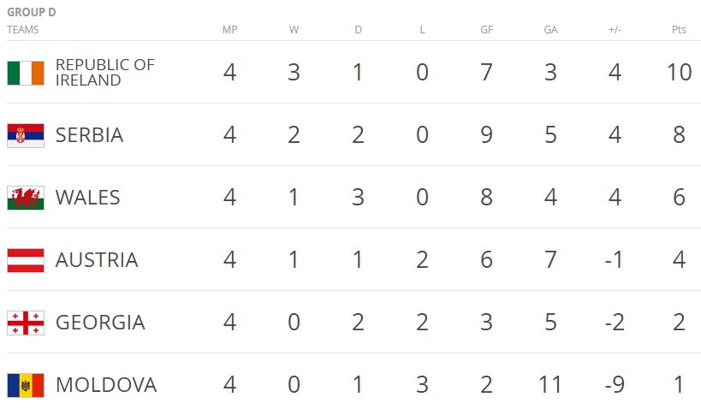Open the Serbia team name link
This screenshot has width=701, height=409.
click(x=89, y=135)
